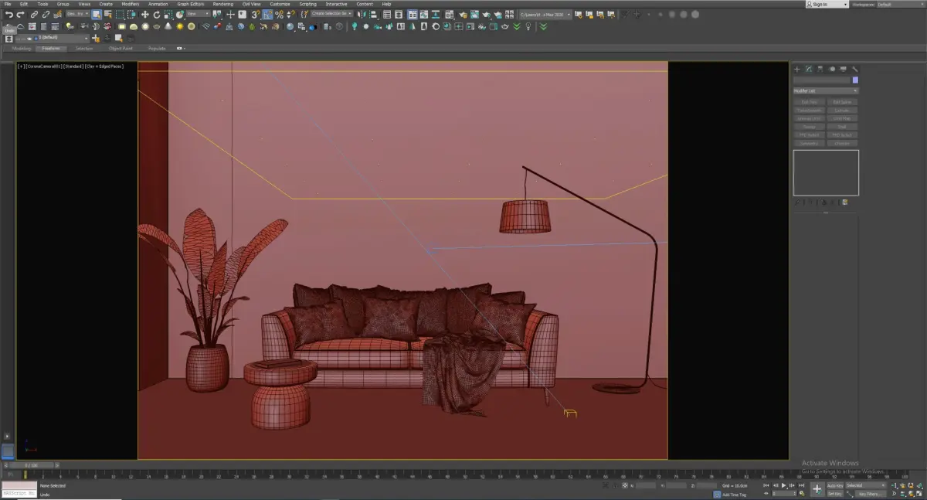The width and height of the screenshot is (927, 500).
Task: Click the 0 / 100 time slider
Action: tap(31, 465)
